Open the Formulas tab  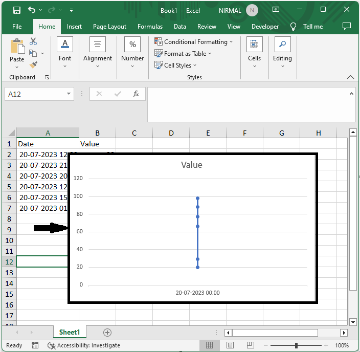(x=150, y=27)
